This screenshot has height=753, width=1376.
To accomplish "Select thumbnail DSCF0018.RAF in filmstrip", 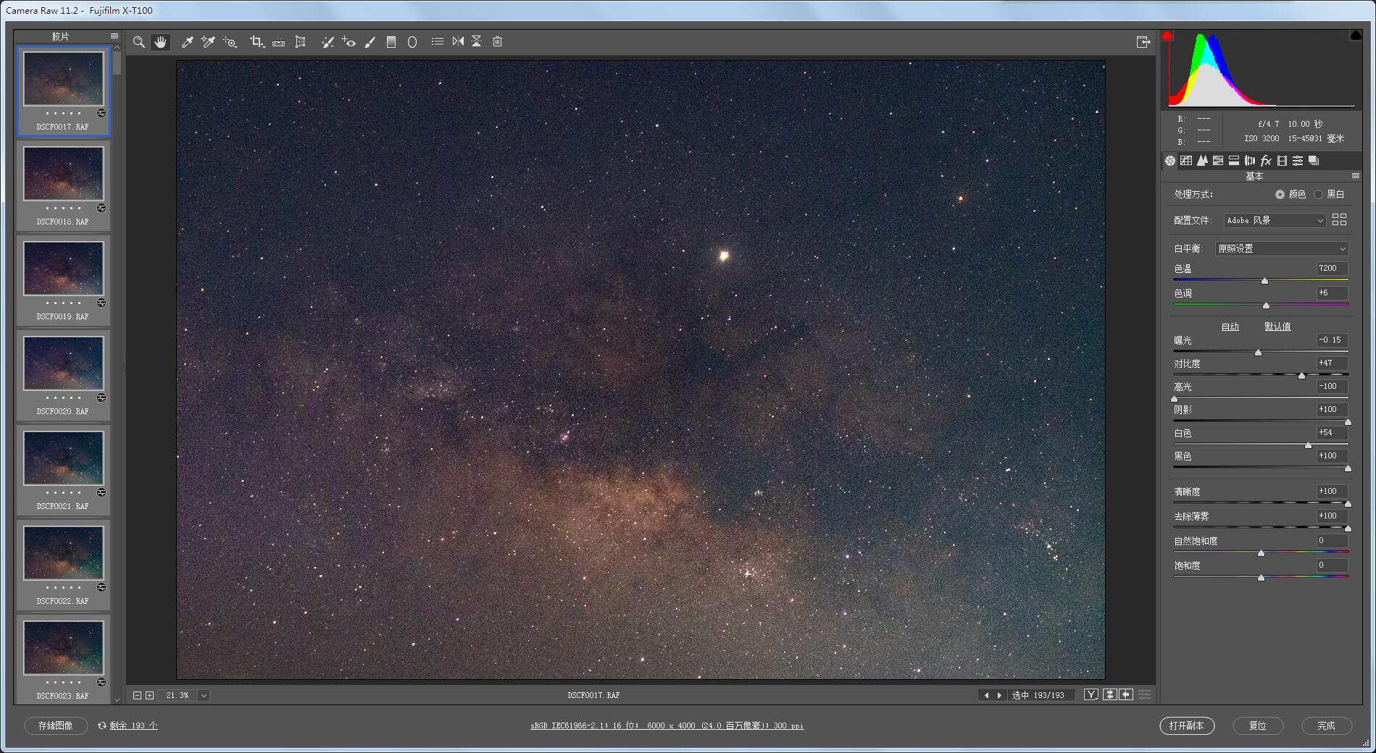I will (63, 185).
